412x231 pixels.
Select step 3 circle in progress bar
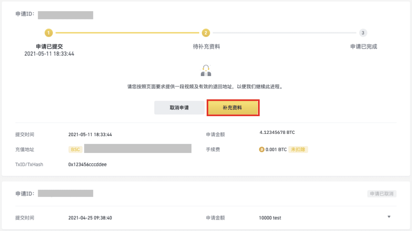(x=363, y=33)
